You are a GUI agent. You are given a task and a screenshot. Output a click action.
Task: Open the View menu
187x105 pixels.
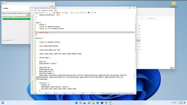point(39,10)
